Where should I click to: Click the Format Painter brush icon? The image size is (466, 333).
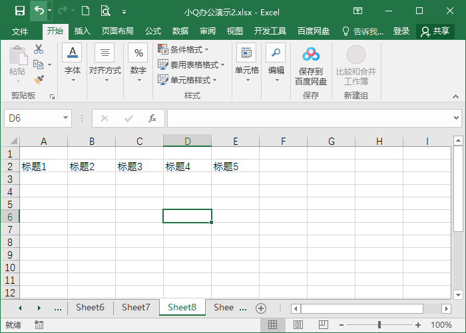point(39,80)
